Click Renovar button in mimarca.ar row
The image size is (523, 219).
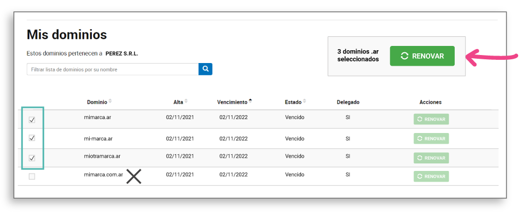click(x=431, y=119)
